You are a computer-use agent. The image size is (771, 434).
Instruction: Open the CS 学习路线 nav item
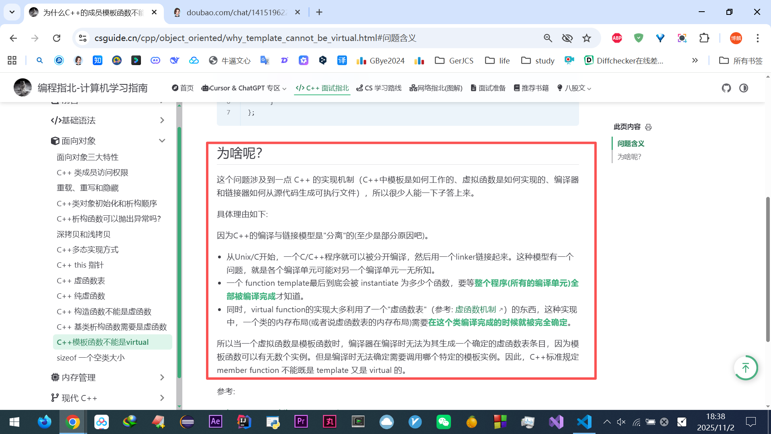click(379, 88)
